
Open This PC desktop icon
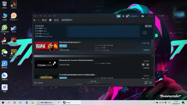(x=4, y=17)
